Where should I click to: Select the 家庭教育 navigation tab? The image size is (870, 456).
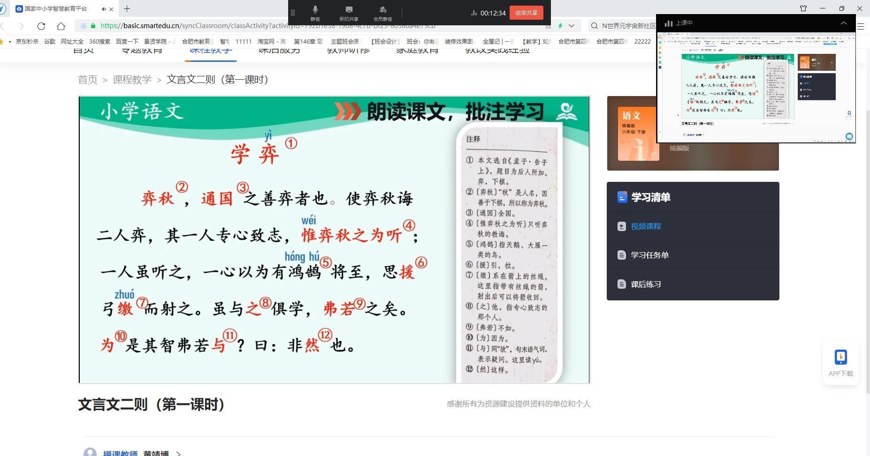[x=417, y=51]
